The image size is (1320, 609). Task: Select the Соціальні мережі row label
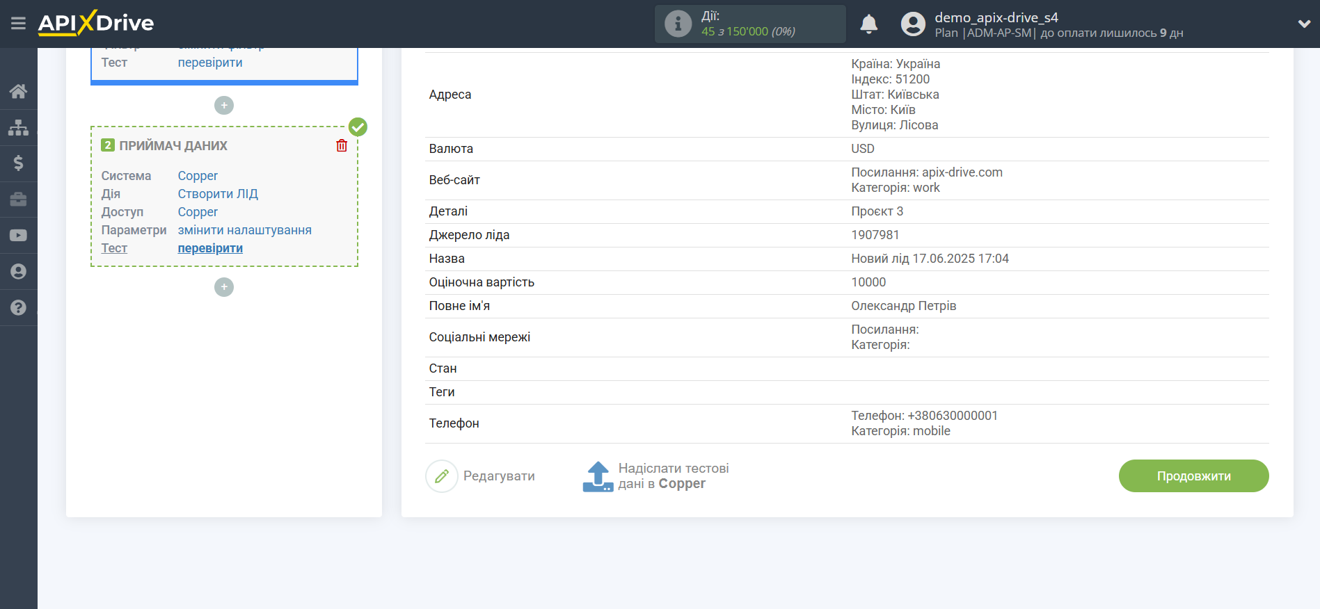479,337
